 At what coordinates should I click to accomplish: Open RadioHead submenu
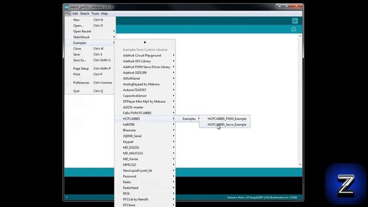(145, 188)
